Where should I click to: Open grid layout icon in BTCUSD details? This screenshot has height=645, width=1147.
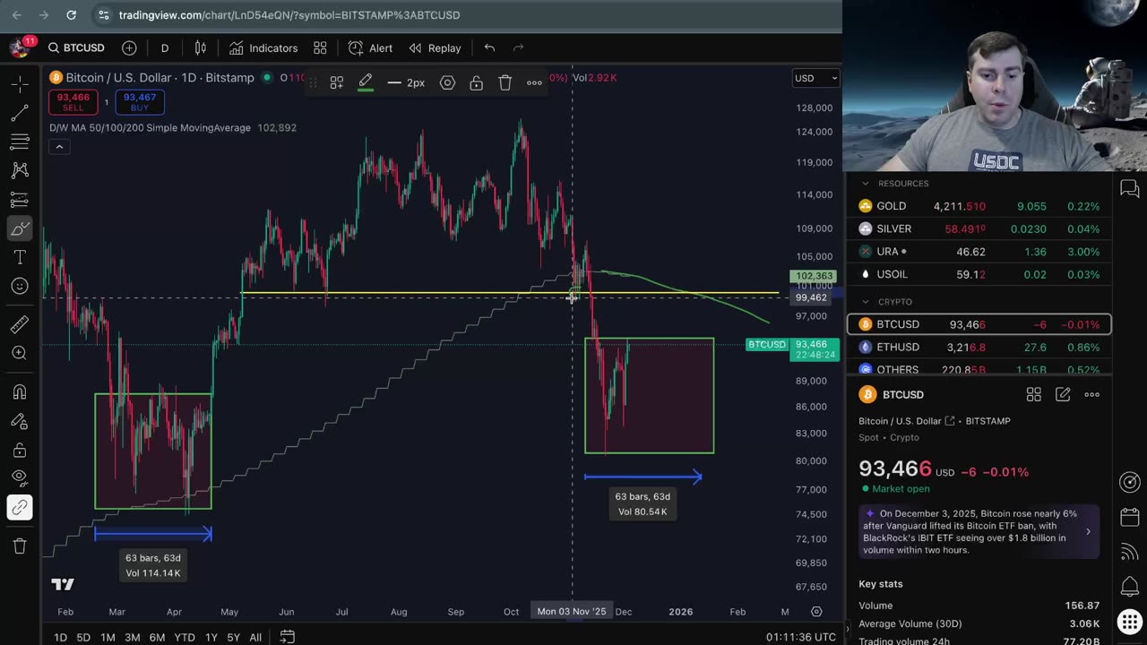coord(1033,394)
